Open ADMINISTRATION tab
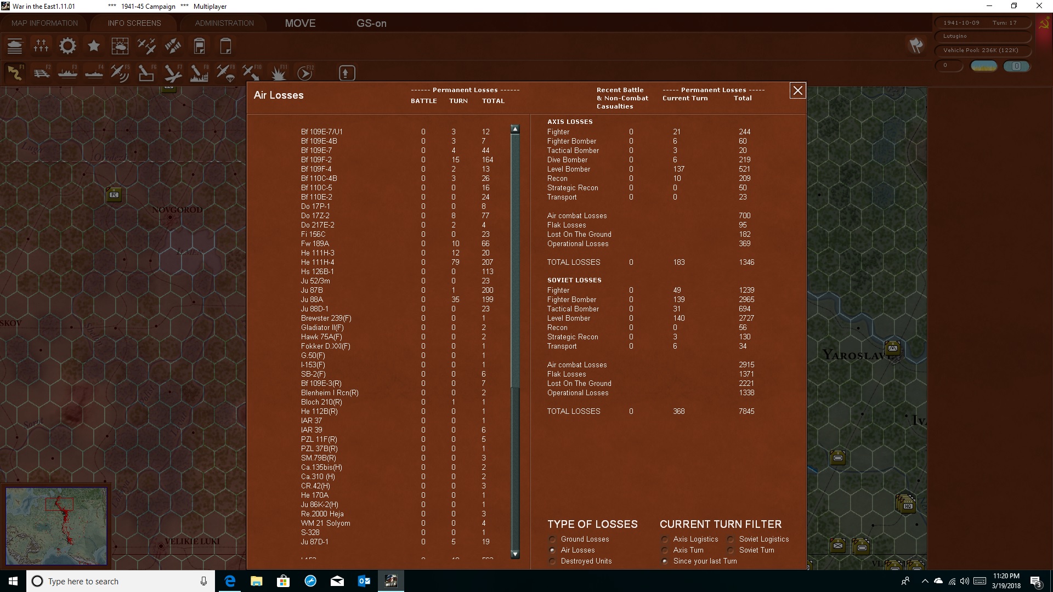Image resolution: width=1053 pixels, height=592 pixels. tap(224, 23)
